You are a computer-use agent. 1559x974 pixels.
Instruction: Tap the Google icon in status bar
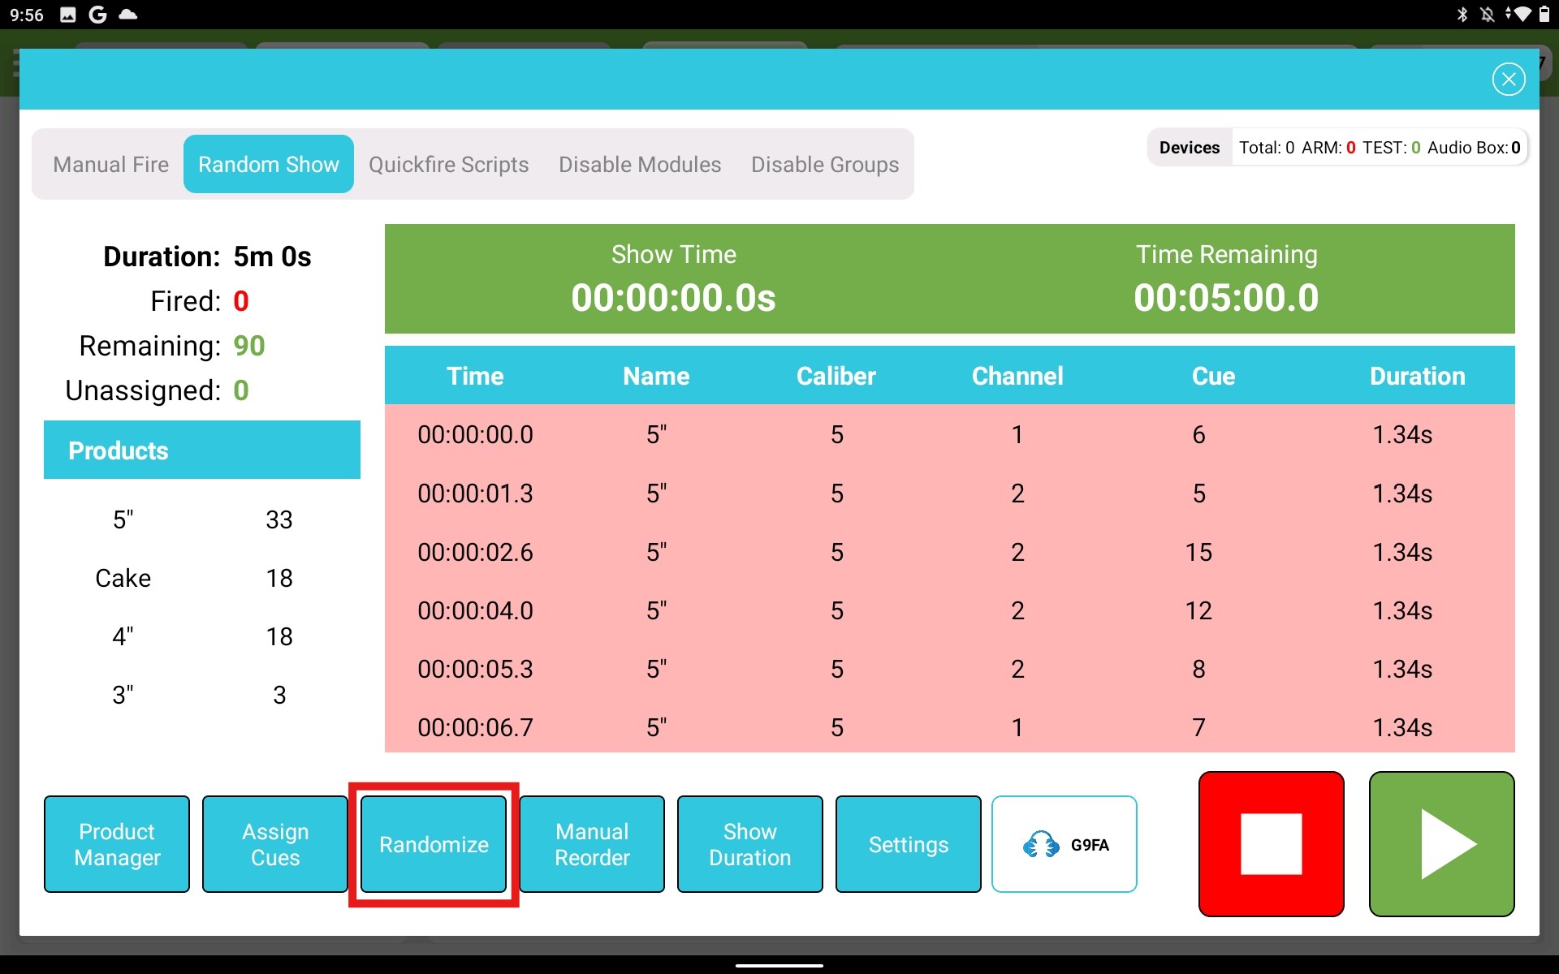pos(97,15)
